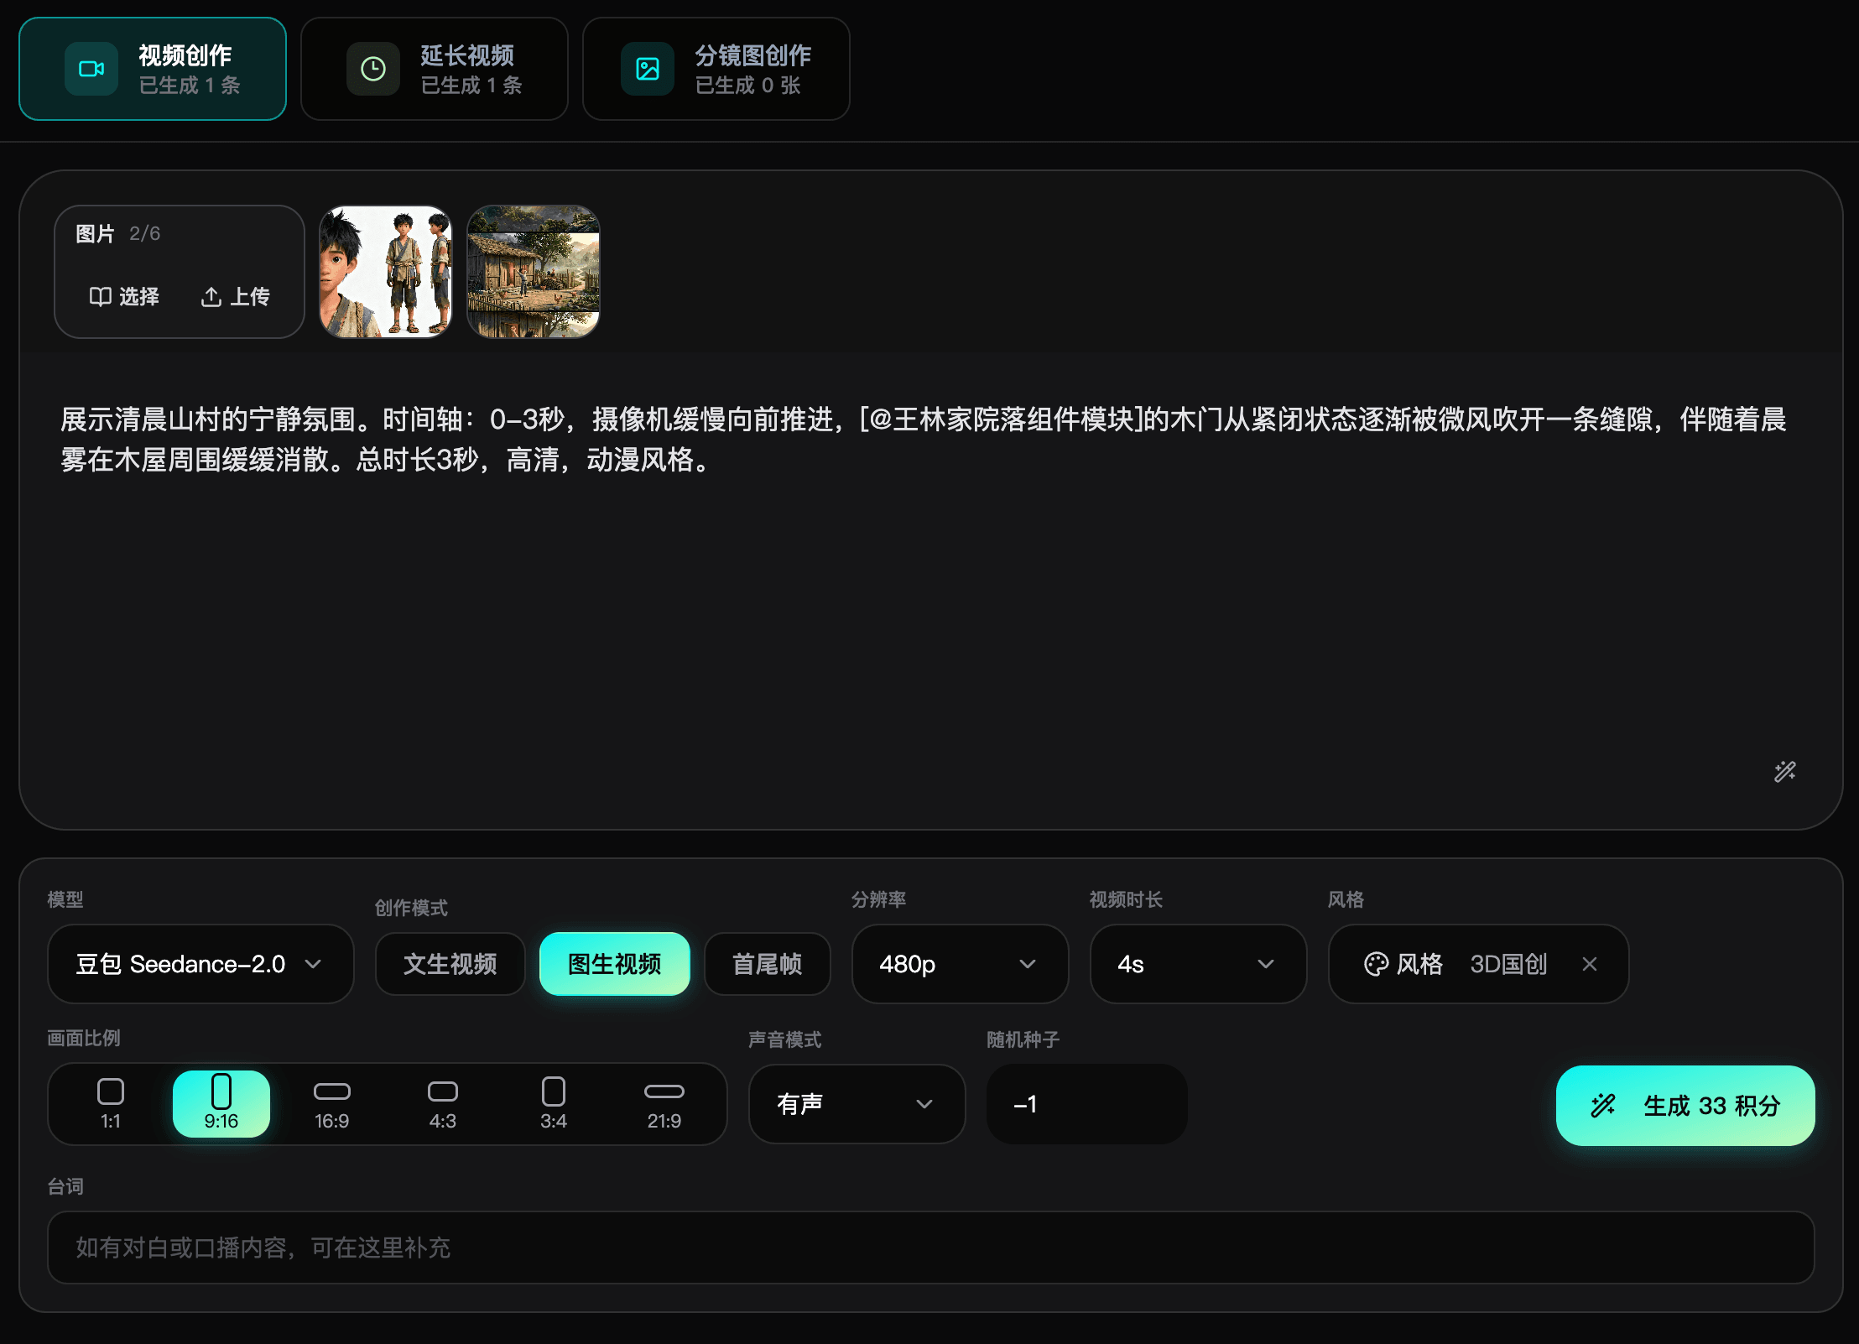
Task: Click the video camera icon in 视频创作 tab
Action: [91, 69]
